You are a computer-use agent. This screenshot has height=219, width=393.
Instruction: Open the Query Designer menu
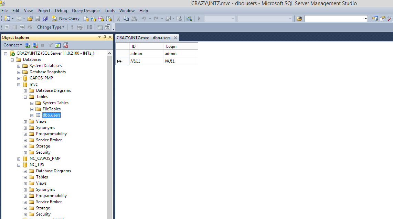pyautogui.click(x=86, y=11)
